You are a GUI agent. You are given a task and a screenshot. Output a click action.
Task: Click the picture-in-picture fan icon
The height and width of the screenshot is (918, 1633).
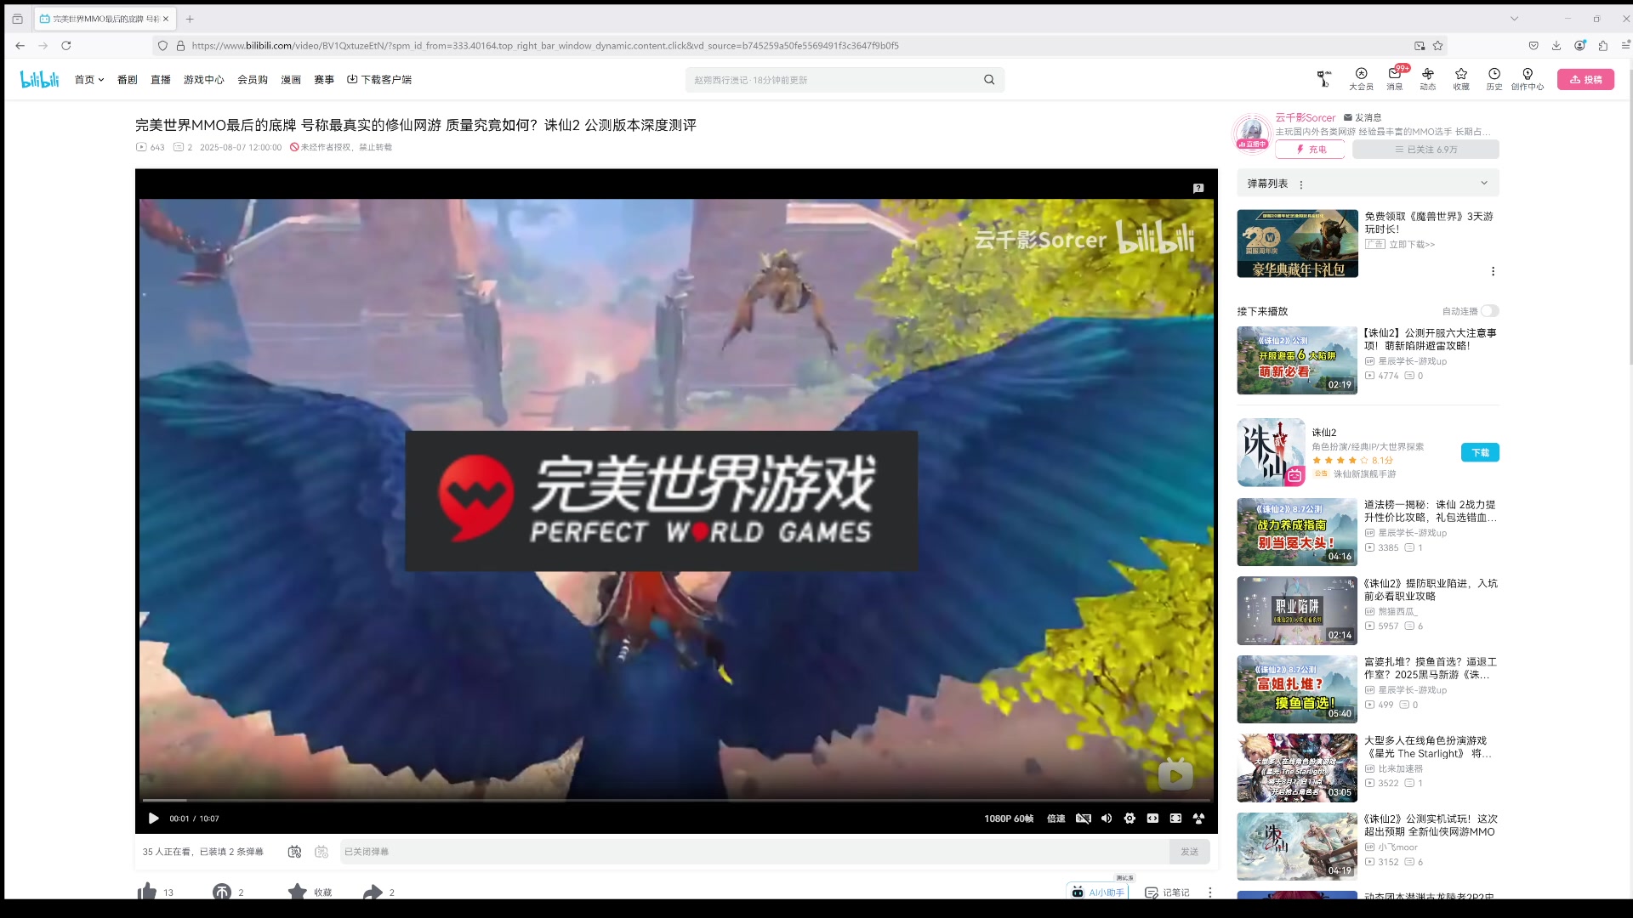coord(1198,819)
